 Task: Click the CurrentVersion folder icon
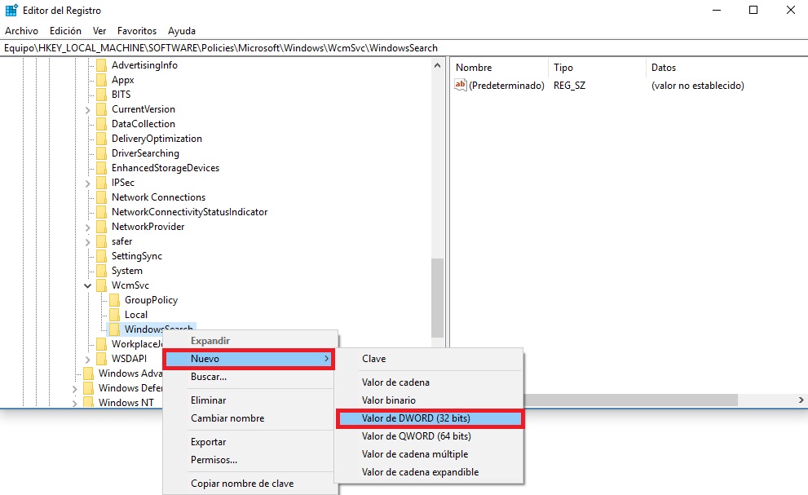coord(102,109)
